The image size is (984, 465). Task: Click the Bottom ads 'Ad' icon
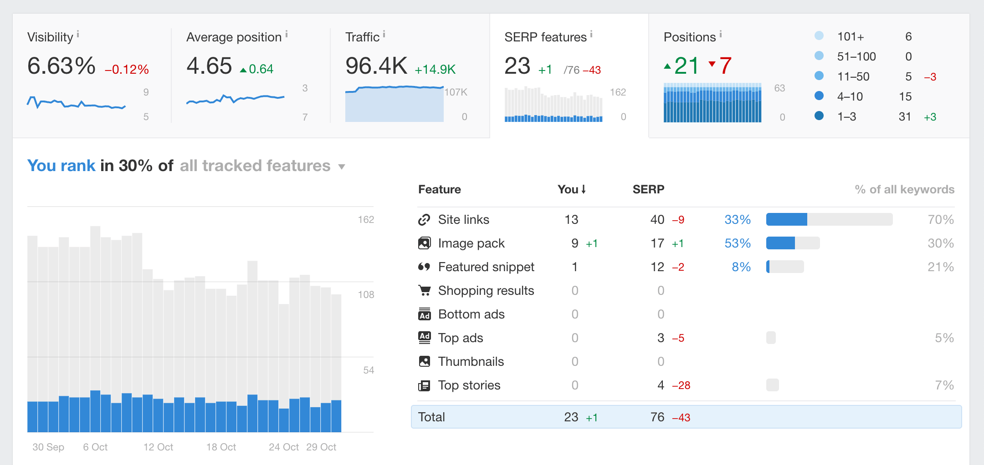coord(425,314)
